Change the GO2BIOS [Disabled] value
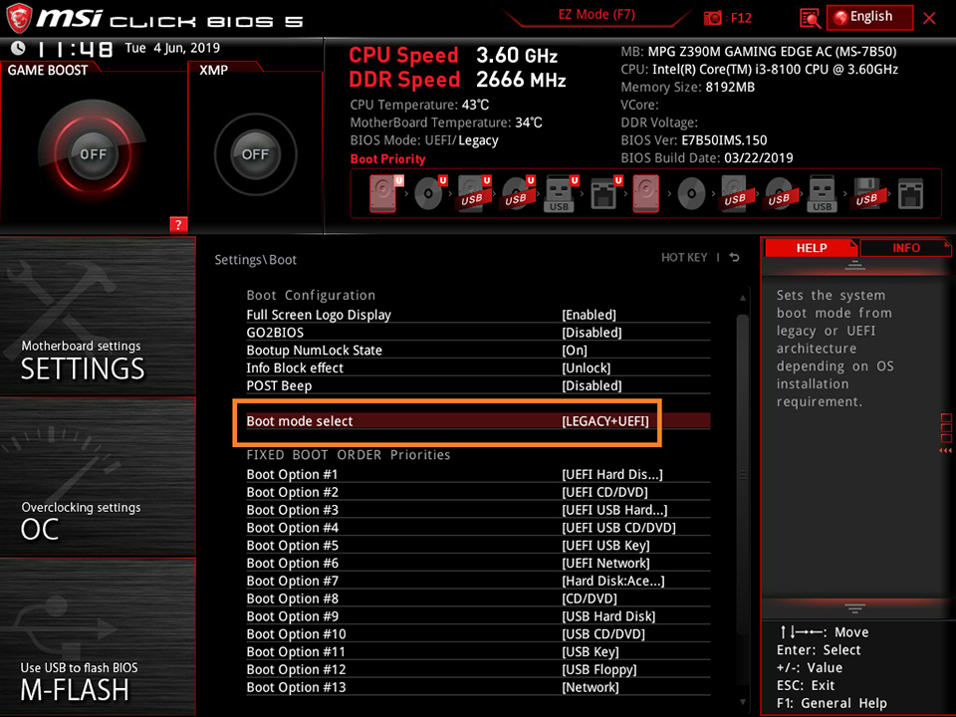The height and width of the screenshot is (717, 956). [x=592, y=333]
